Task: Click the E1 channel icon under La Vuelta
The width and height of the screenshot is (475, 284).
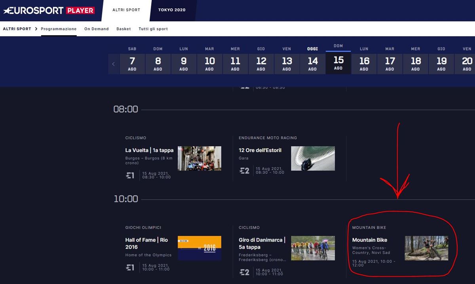Action: coord(130,175)
